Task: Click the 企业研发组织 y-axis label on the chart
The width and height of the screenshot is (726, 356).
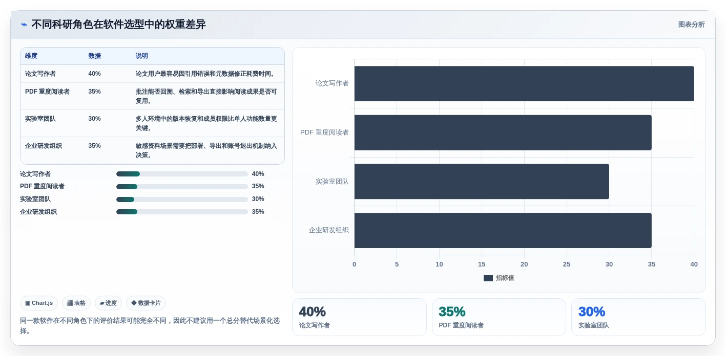Action: [x=329, y=230]
